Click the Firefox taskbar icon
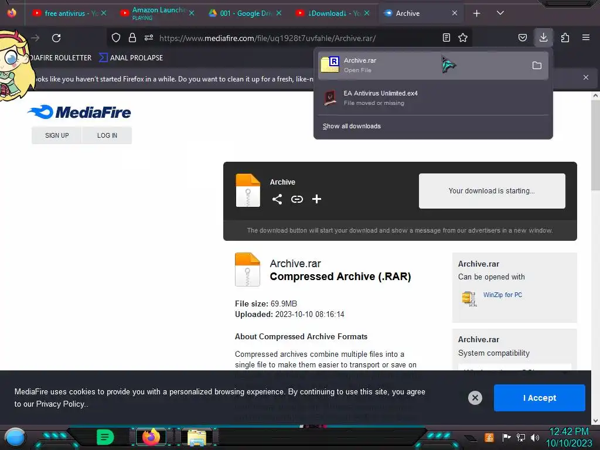600x450 pixels. coord(151,437)
